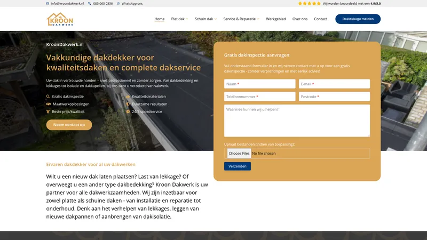This screenshot has height=240, width=427.
Task: Focus the Telefoonnummer input field
Action: [x=260, y=97]
